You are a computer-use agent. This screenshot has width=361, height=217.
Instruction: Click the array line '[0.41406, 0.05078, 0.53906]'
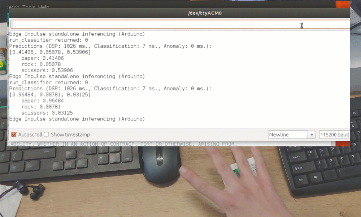pyautogui.click(x=50, y=52)
